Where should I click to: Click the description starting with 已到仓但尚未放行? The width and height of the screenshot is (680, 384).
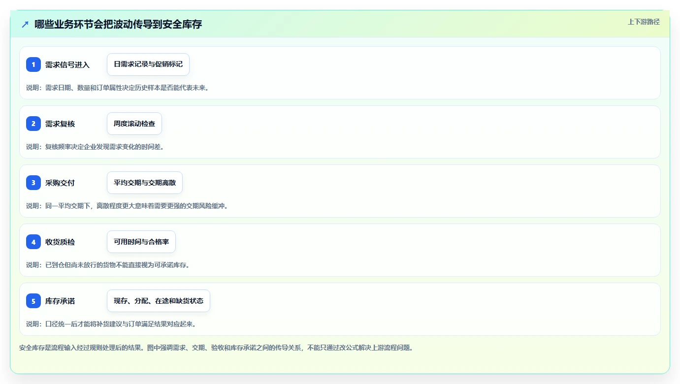click(108, 265)
